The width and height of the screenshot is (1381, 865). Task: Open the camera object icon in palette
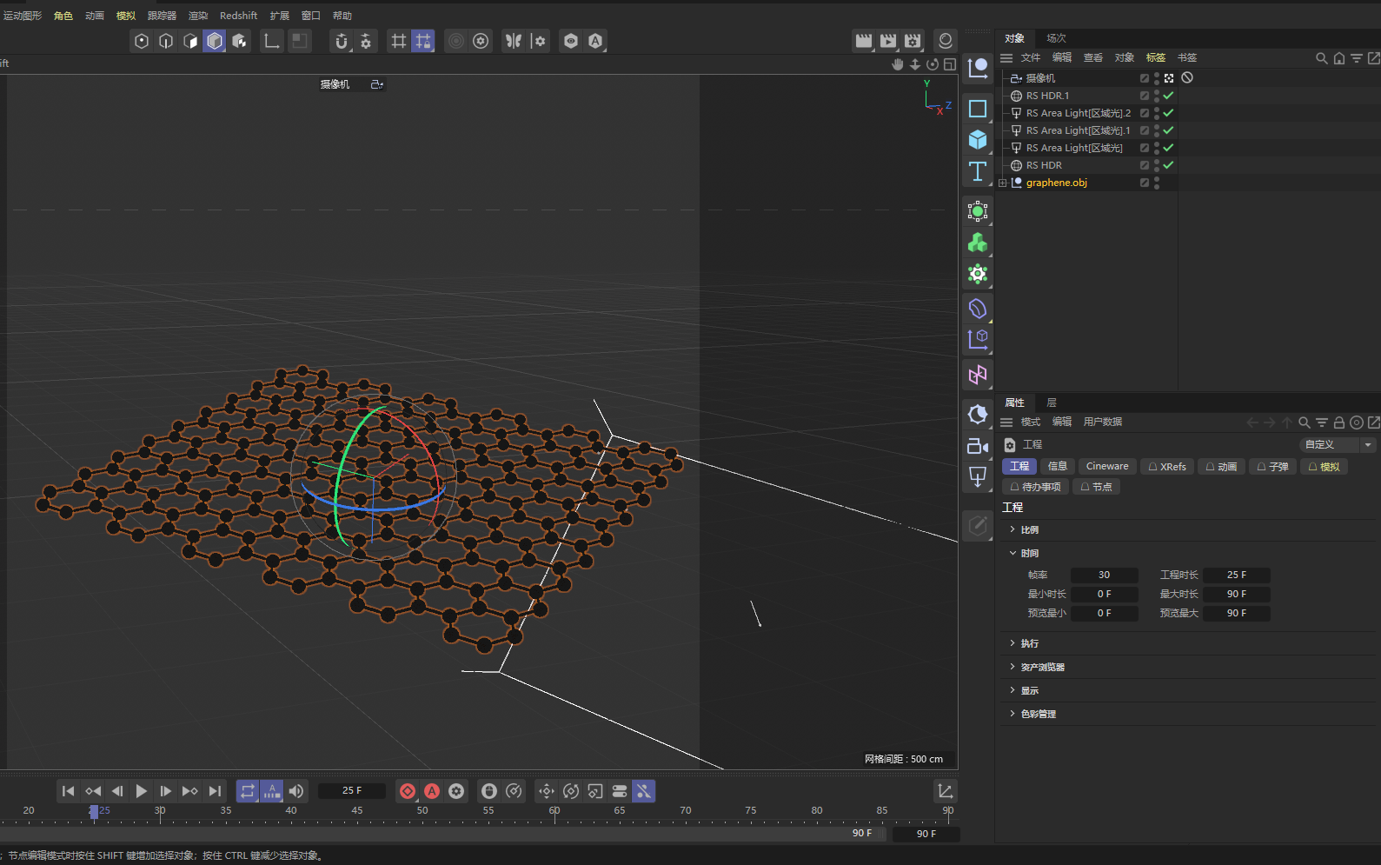(x=978, y=445)
